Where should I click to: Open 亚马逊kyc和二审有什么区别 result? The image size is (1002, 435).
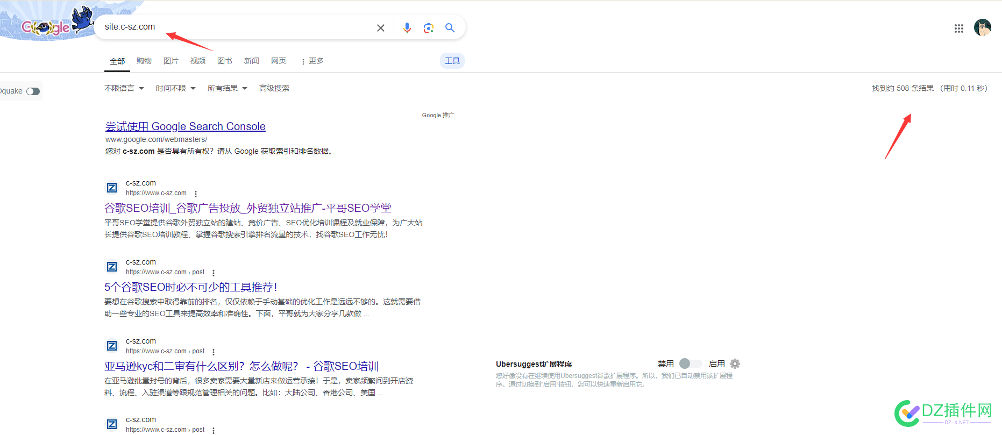241,366
